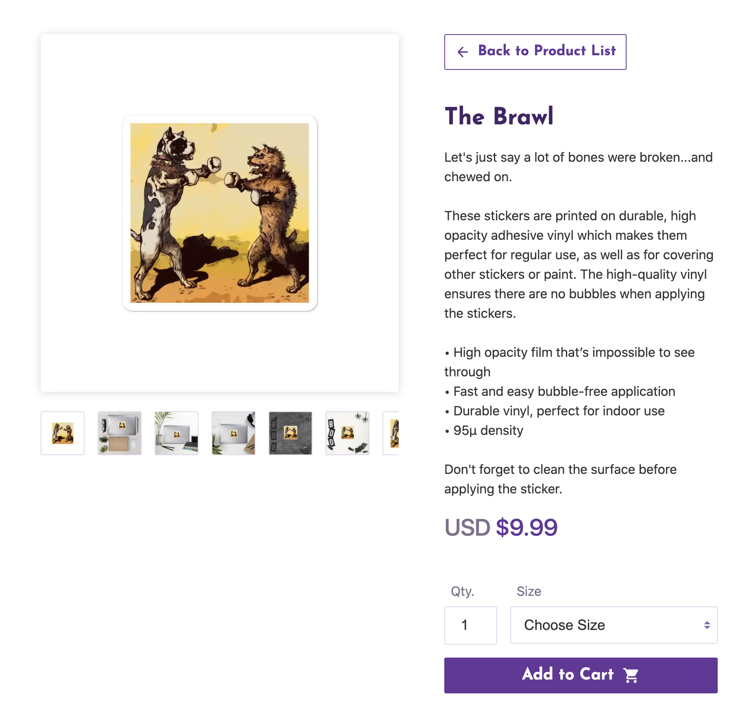Viewport: 747px width, 721px height.
Task: Click the left arrow icon in Back button
Action: [462, 52]
